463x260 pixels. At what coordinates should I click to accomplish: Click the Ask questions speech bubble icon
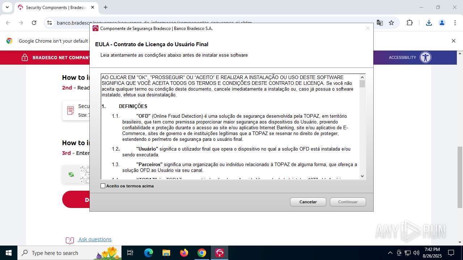(70, 240)
